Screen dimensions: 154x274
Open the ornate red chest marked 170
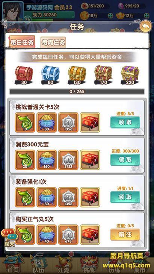point(103,75)
